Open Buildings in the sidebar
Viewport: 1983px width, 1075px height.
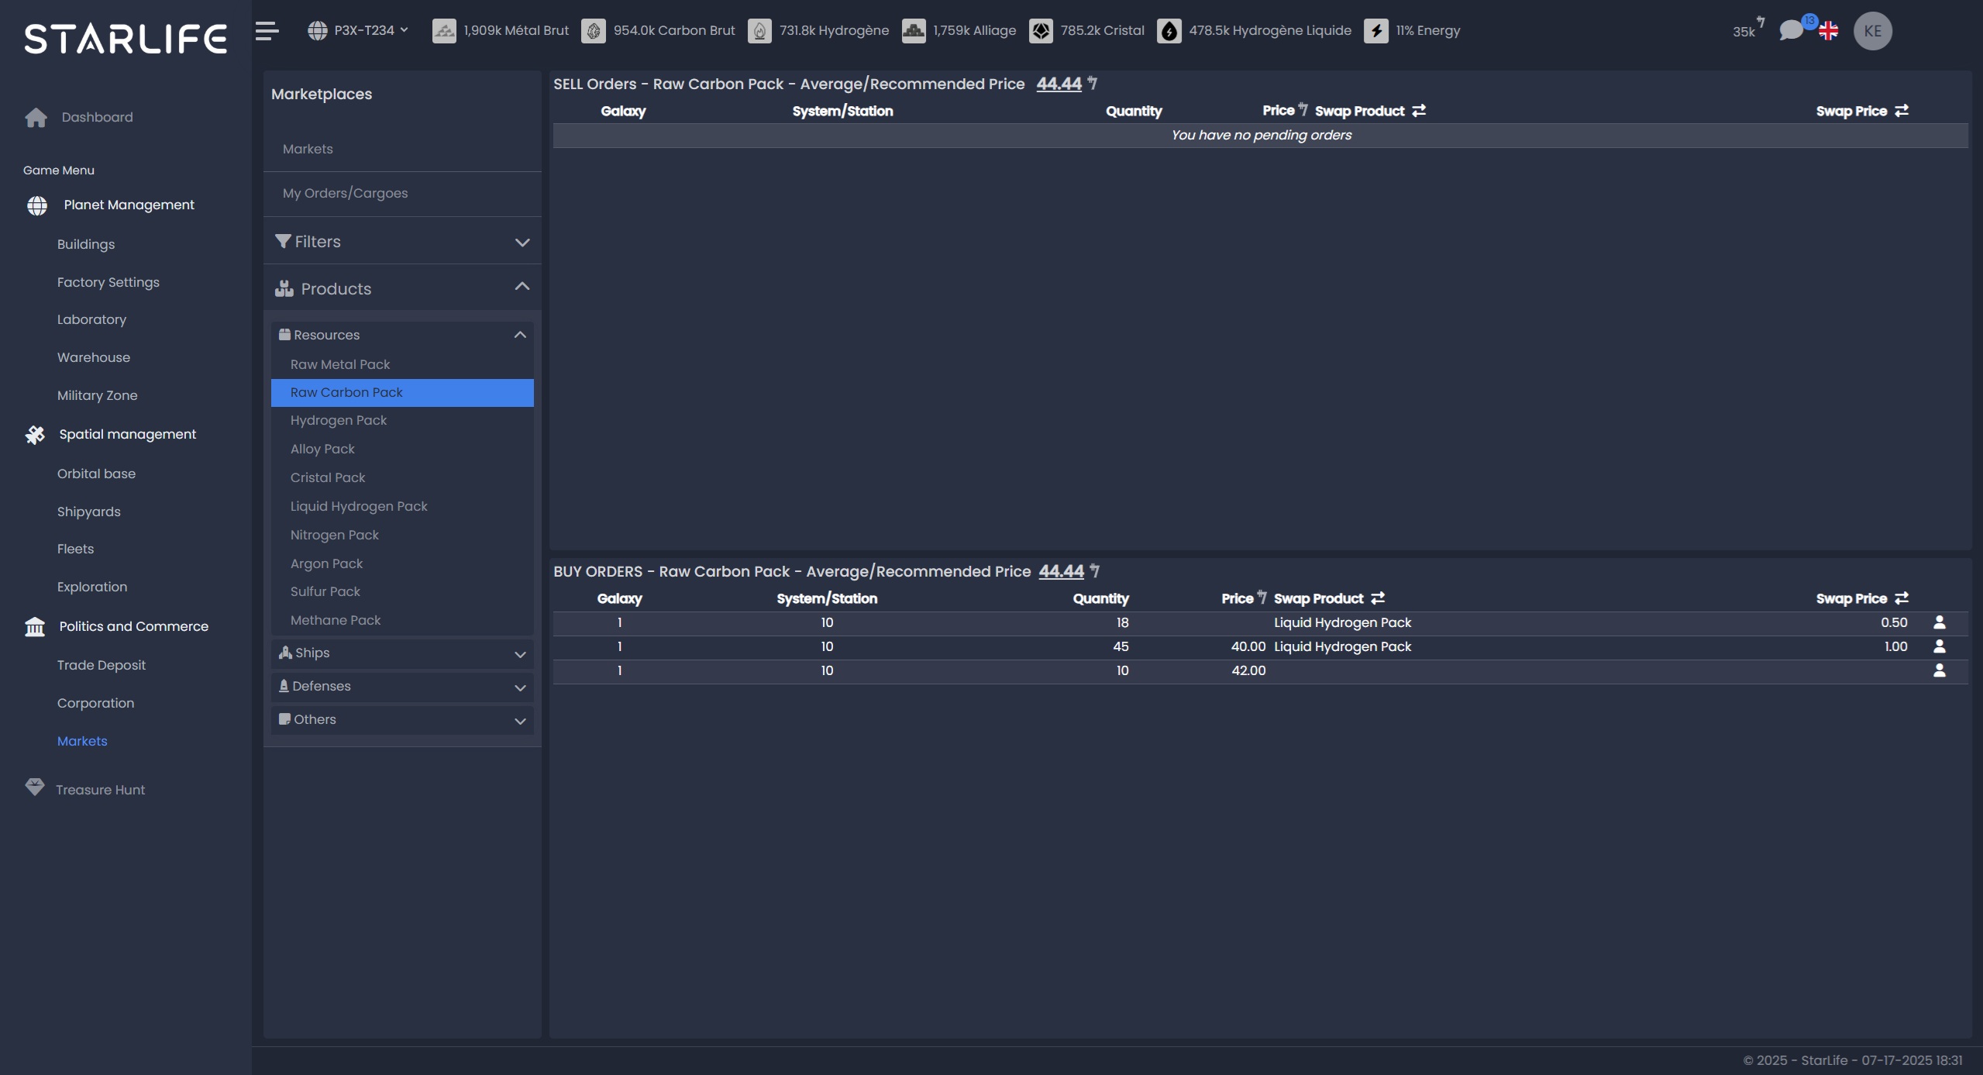click(x=86, y=244)
